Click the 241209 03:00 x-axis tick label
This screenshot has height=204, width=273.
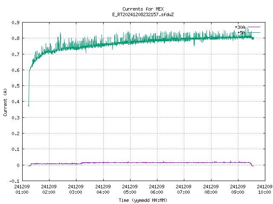tap(76, 189)
